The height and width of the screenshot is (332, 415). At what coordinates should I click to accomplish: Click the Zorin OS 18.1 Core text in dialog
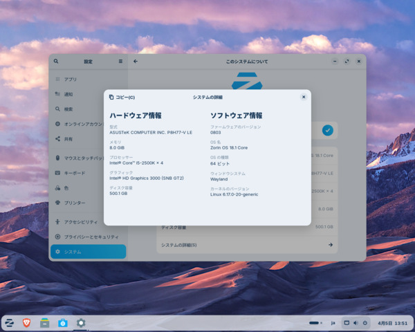[x=229, y=148]
